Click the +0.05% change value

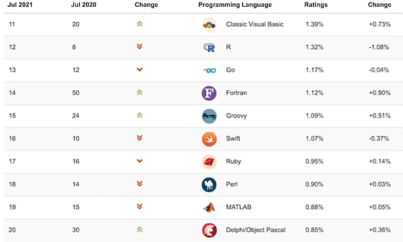(x=379, y=207)
